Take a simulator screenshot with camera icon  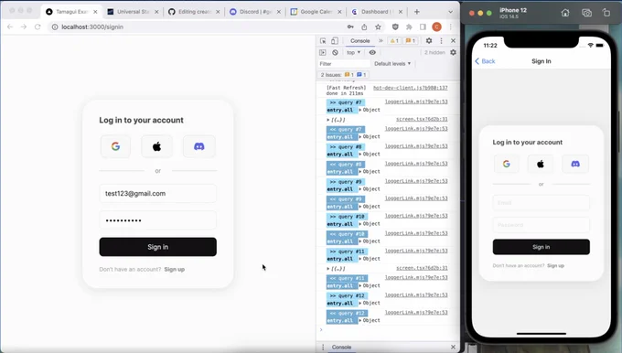586,13
